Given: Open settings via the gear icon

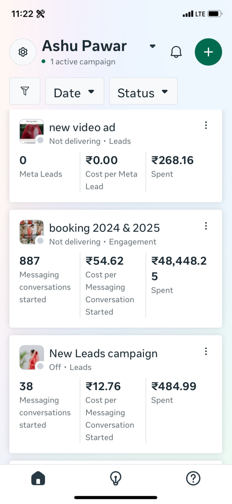Looking at the screenshot, I should point(23,52).
